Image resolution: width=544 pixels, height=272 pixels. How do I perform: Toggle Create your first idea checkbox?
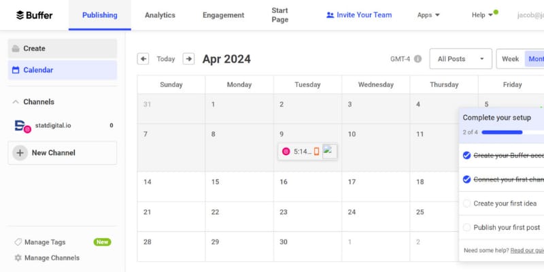(x=467, y=203)
